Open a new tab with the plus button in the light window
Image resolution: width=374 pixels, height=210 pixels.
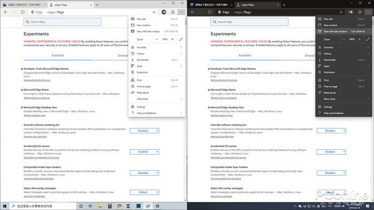tap(97, 5)
